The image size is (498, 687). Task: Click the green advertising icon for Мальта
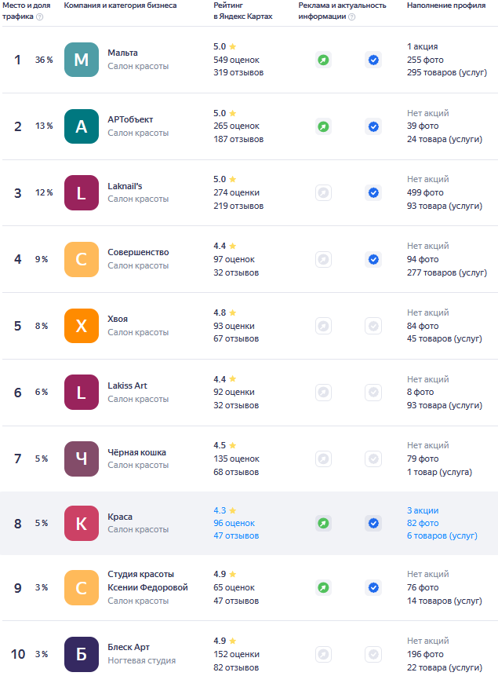pyautogui.click(x=323, y=60)
